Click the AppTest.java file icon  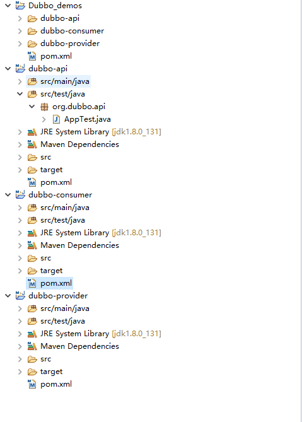tap(56, 119)
